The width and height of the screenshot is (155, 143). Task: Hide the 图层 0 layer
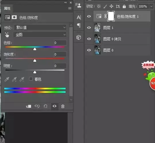click(x=89, y=50)
